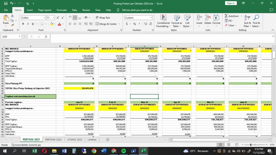Click Merge & Center button
Image resolution: width=276 pixels, height=155 pixels.
106,24
